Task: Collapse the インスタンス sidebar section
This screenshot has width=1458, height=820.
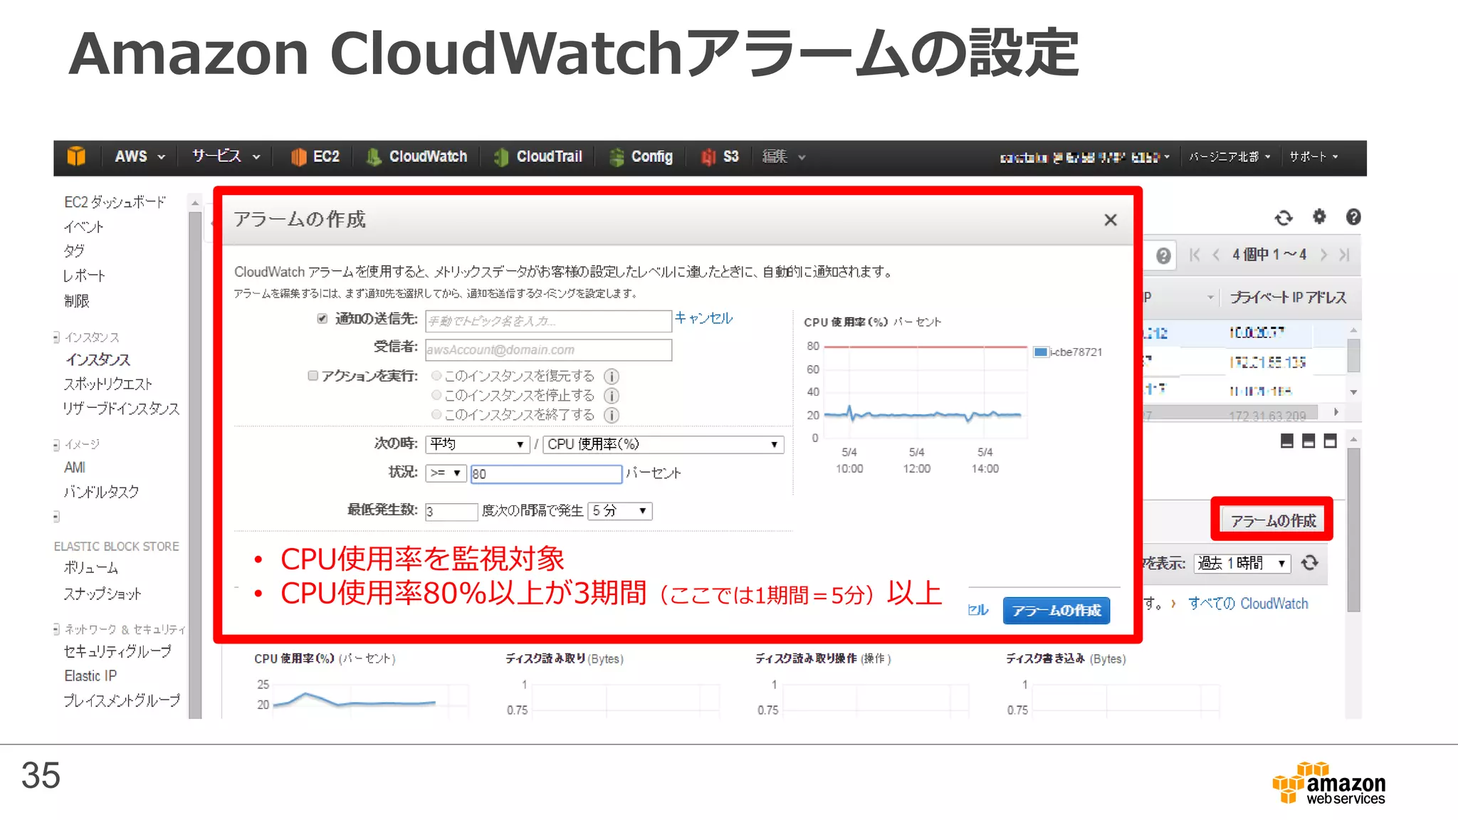Action: point(56,337)
